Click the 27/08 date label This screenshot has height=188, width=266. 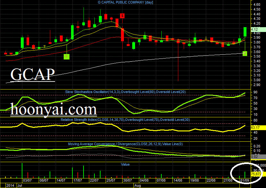click(x=228, y=180)
